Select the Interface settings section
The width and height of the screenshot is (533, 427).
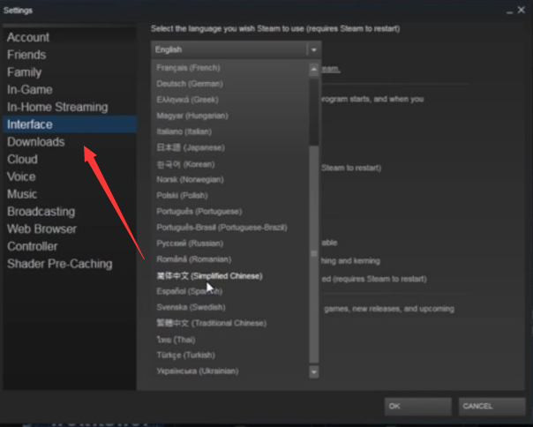click(70, 124)
